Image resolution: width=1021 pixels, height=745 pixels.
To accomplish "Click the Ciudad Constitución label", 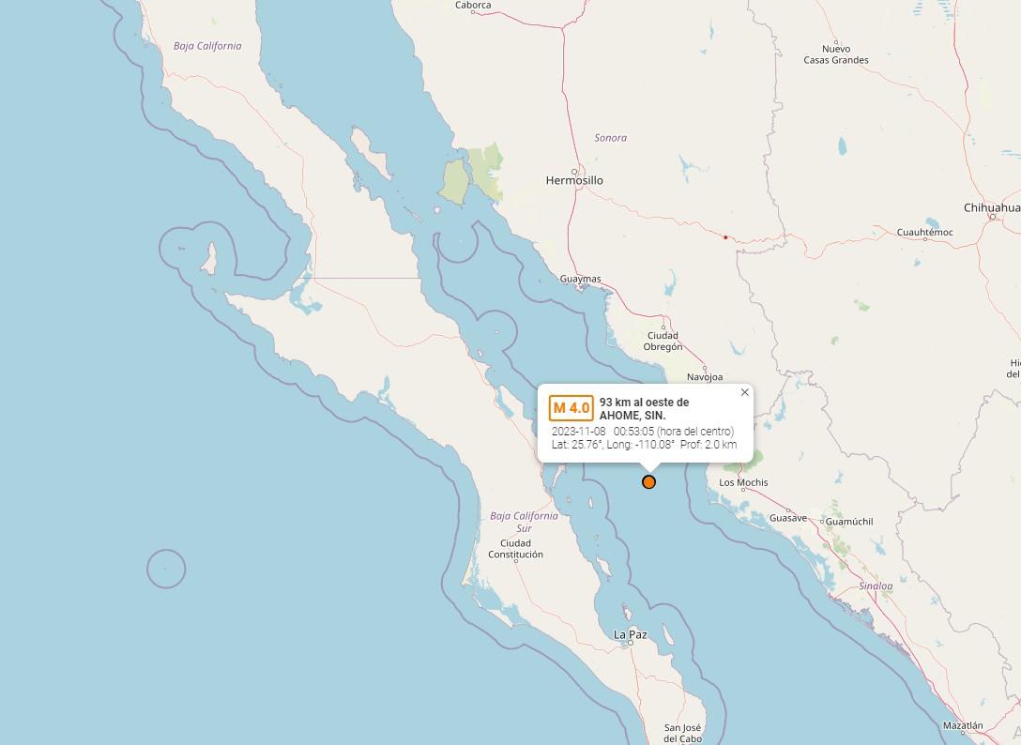I will coord(515,549).
